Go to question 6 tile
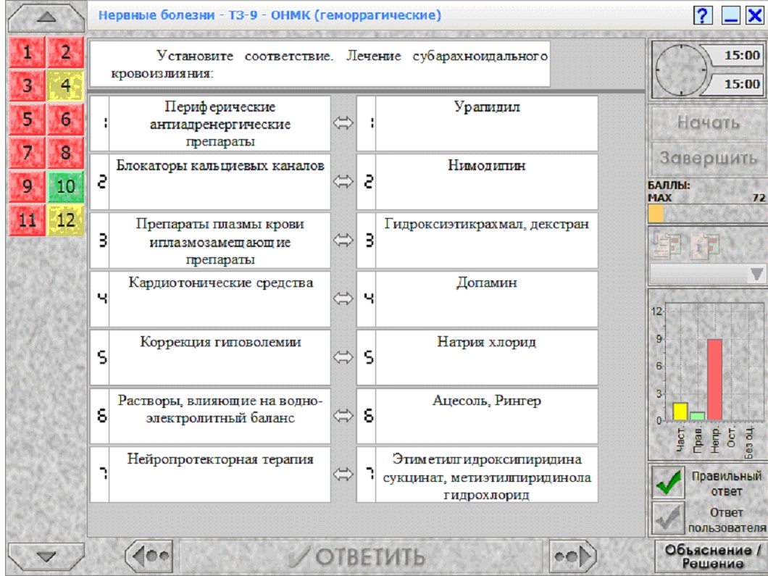The height and width of the screenshot is (576, 768). click(66, 119)
